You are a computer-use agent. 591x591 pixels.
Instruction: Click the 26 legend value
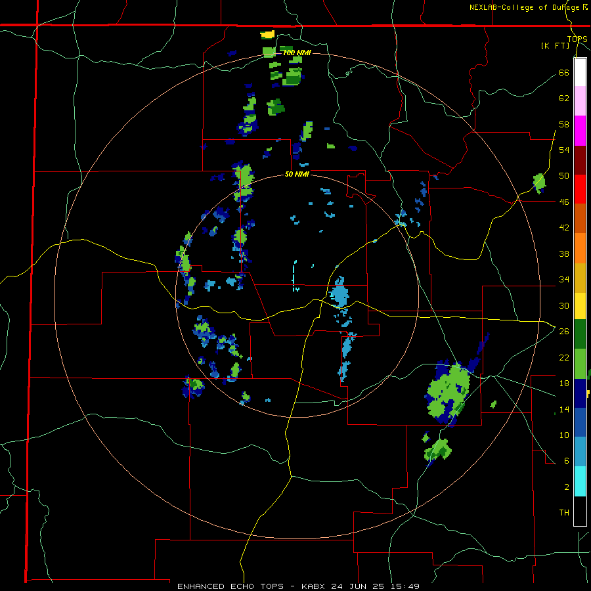[564, 332]
